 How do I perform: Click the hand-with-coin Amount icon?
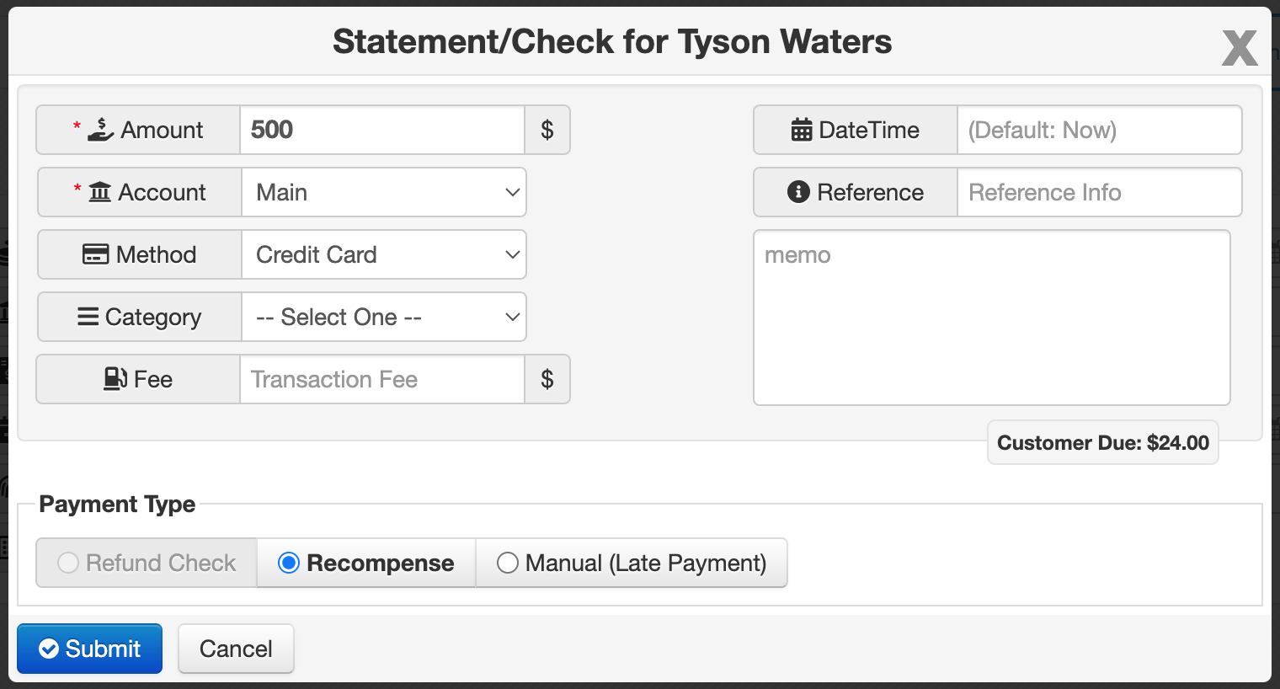pyautogui.click(x=101, y=129)
